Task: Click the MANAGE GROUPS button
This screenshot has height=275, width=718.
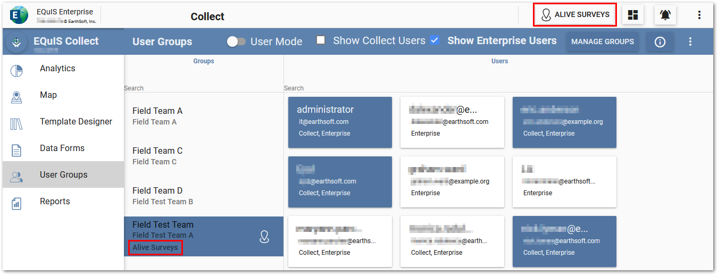Action: tap(603, 41)
